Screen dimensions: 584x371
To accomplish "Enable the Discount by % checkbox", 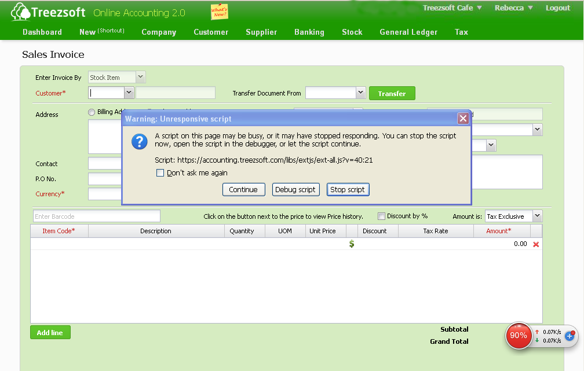I will (381, 216).
